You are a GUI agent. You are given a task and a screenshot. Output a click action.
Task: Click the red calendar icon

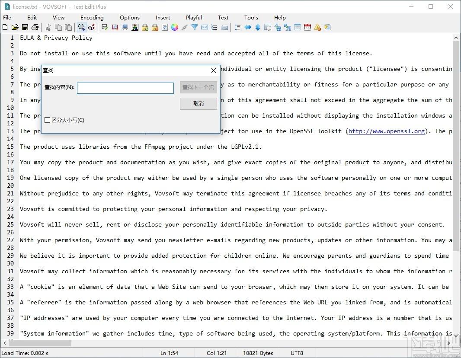point(307,27)
